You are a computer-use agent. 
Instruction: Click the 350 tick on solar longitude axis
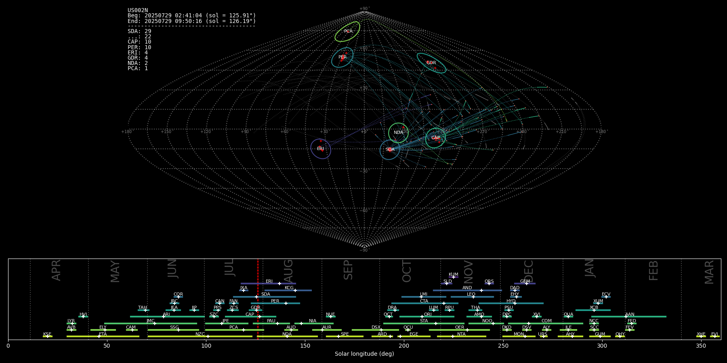[x=701, y=346]
